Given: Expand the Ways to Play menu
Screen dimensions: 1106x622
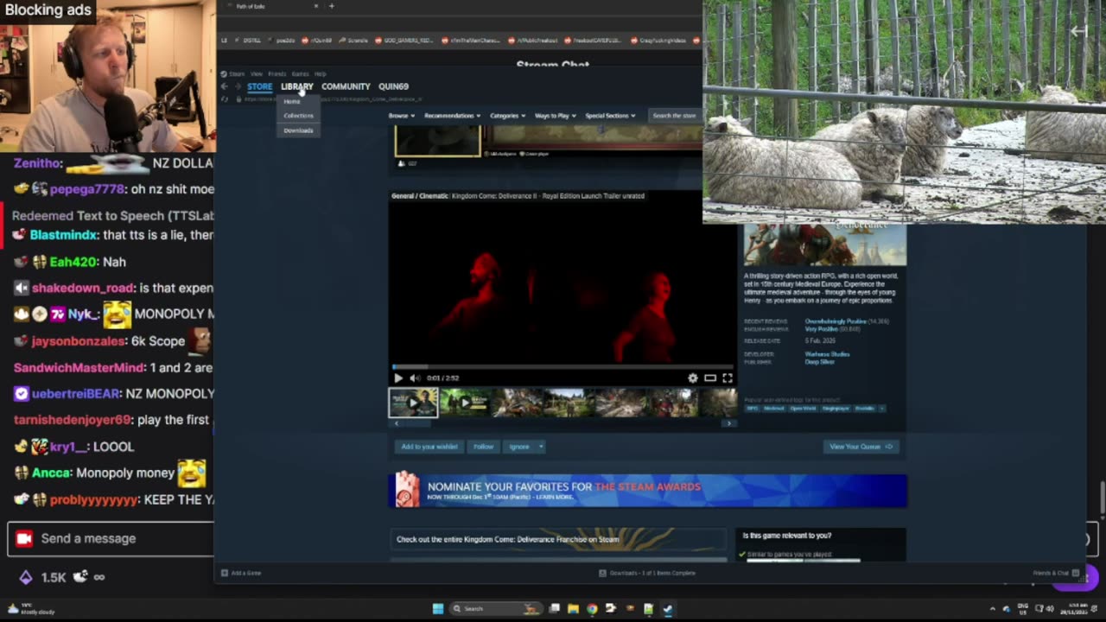Looking at the screenshot, I should pyautogui.click(x=555, y=116).
